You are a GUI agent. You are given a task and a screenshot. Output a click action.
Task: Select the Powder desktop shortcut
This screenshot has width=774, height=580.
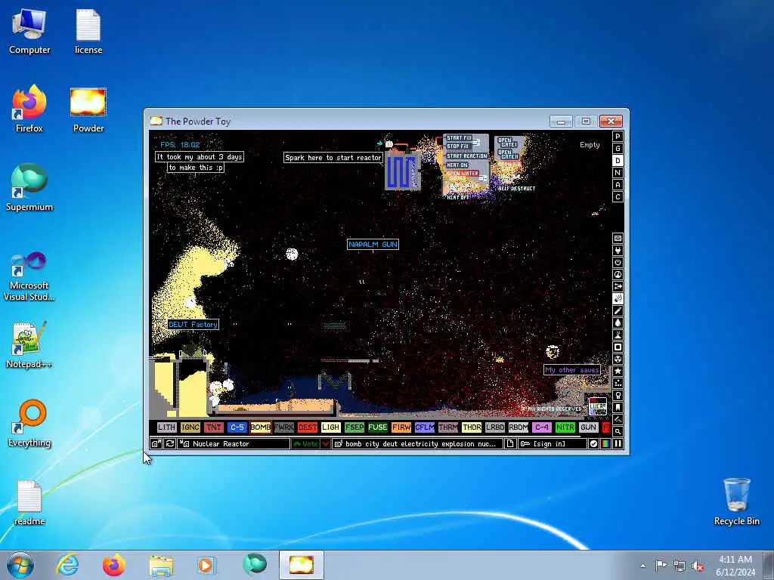click(x=88, y=110)
